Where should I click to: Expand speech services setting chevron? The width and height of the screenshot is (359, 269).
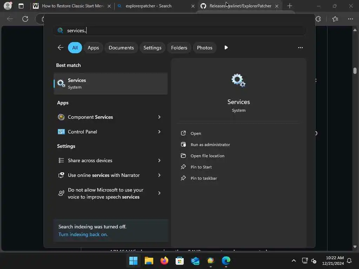pyautogui.click(x=159, y=193)
